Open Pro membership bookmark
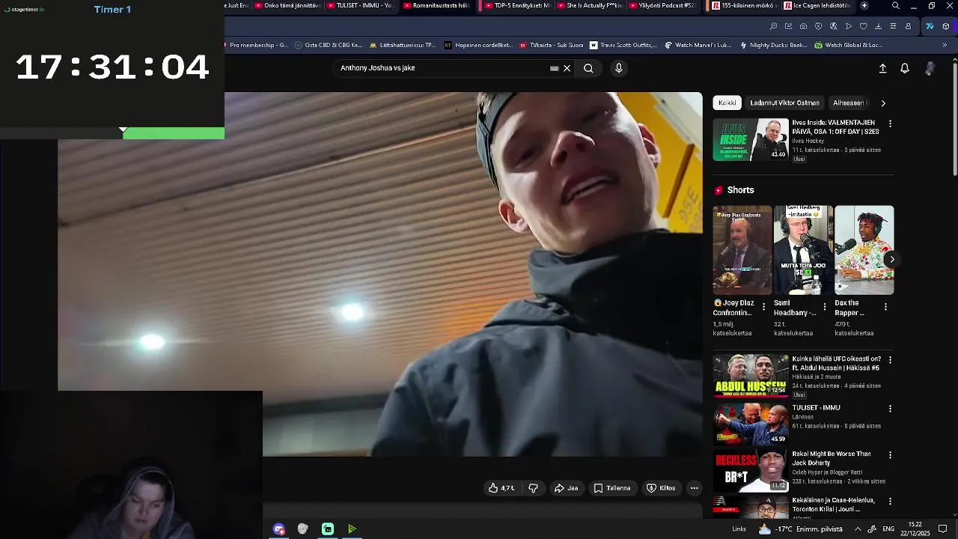This screenshot has height=539, width=958. point(256,45)
